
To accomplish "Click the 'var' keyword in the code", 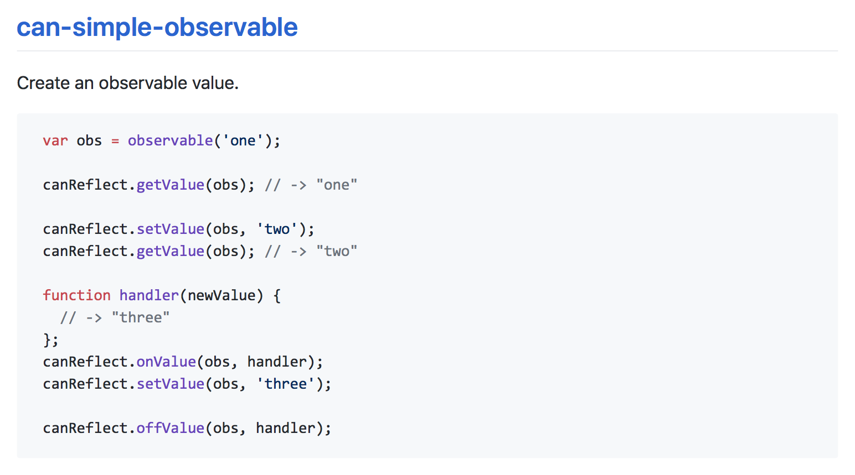I will [55, 140].
